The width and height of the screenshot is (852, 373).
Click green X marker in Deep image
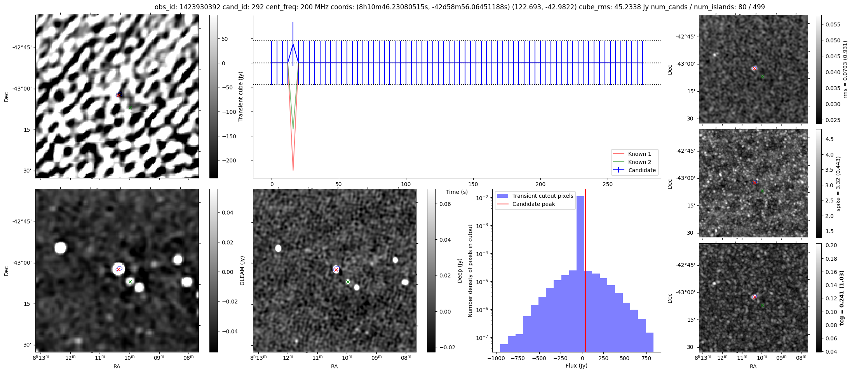pyautogui.click(x=348, y=282)
